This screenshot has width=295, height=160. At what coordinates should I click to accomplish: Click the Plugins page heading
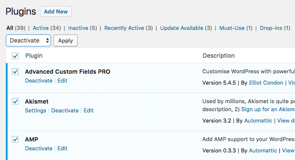click(x=21, y=11)
